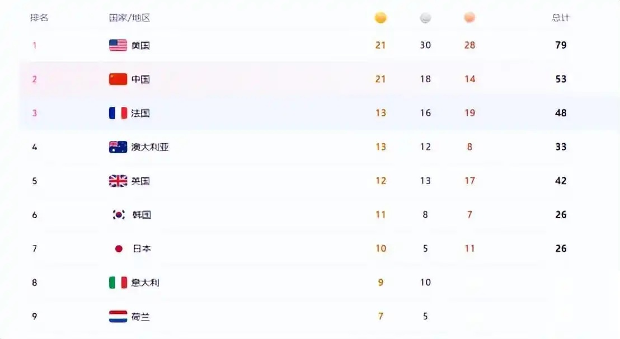Click the China flag icon
This screenshot has width=620, height=339.
tap(118, 79)
